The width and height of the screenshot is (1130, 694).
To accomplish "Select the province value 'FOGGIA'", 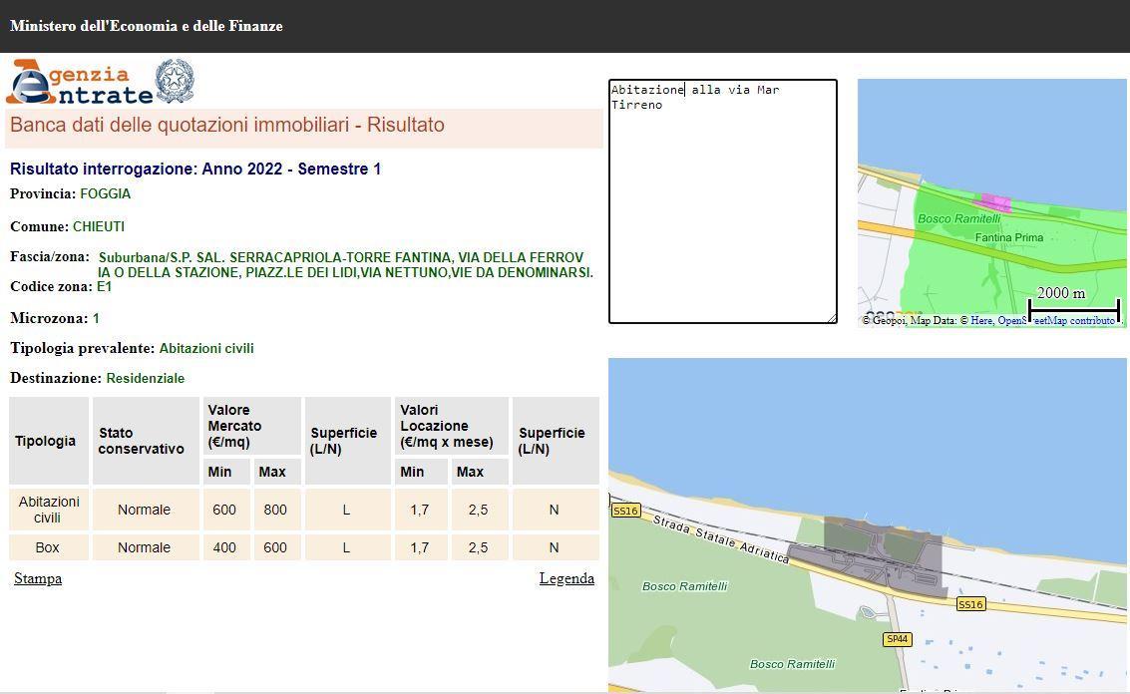I will [105, 193].
